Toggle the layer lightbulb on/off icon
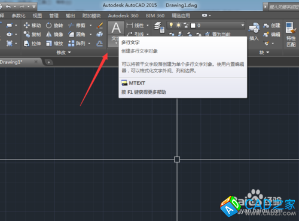 (171, 25)
